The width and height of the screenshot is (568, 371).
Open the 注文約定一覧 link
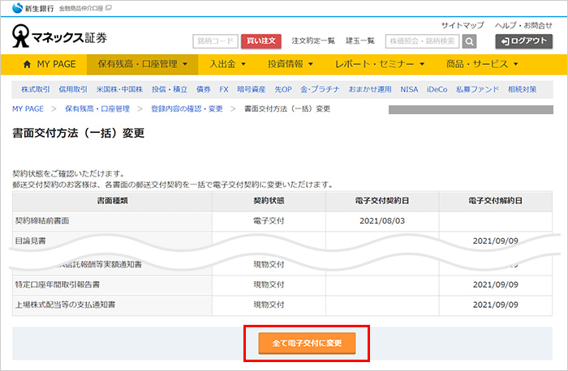[313, 41]
